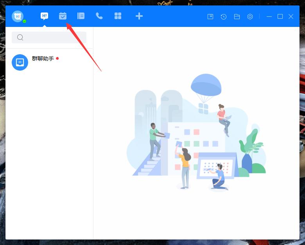Open the user profile avatar
Image resolution: width=305 pixels, height=245 pixels.
pyautogui.click(x=18, y=16)
